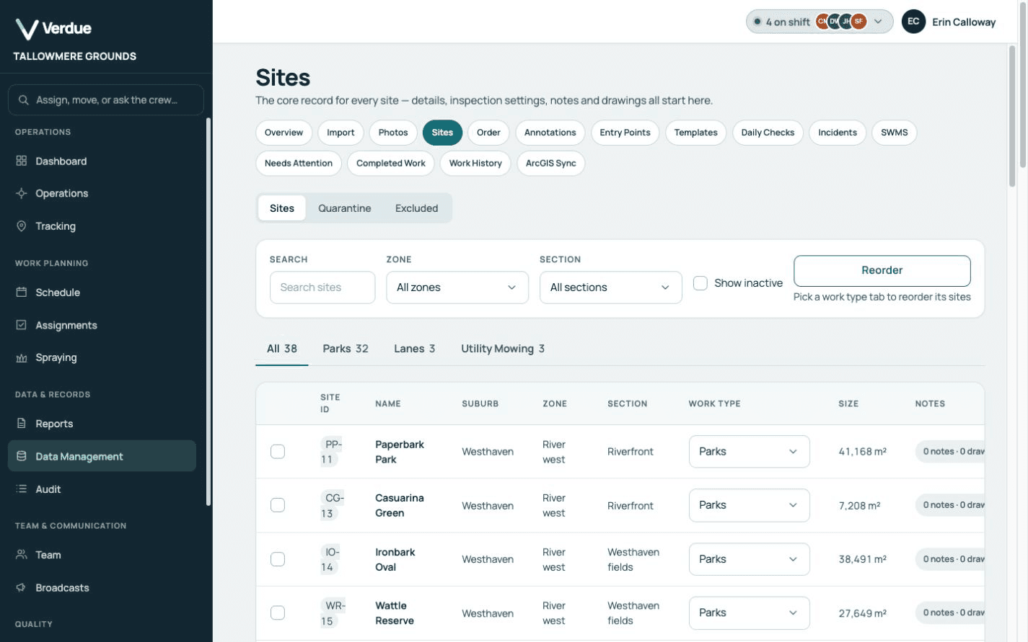Expand the 4 on shift dropdown
The height and width of the screenshot is (642, 1028).
pyautogui.click(x=820, y=22)
